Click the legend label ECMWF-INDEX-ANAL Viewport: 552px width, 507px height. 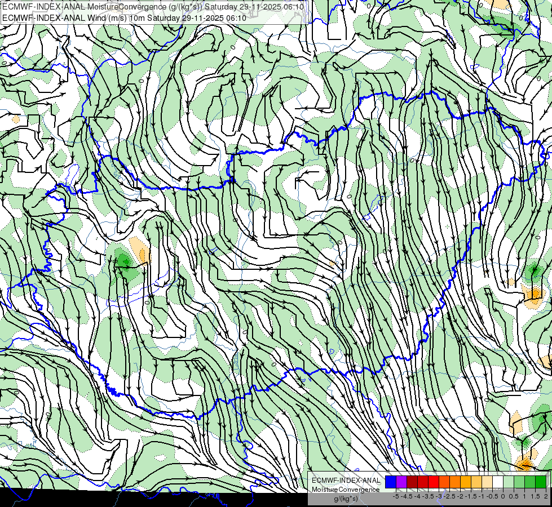pos(346,481)
